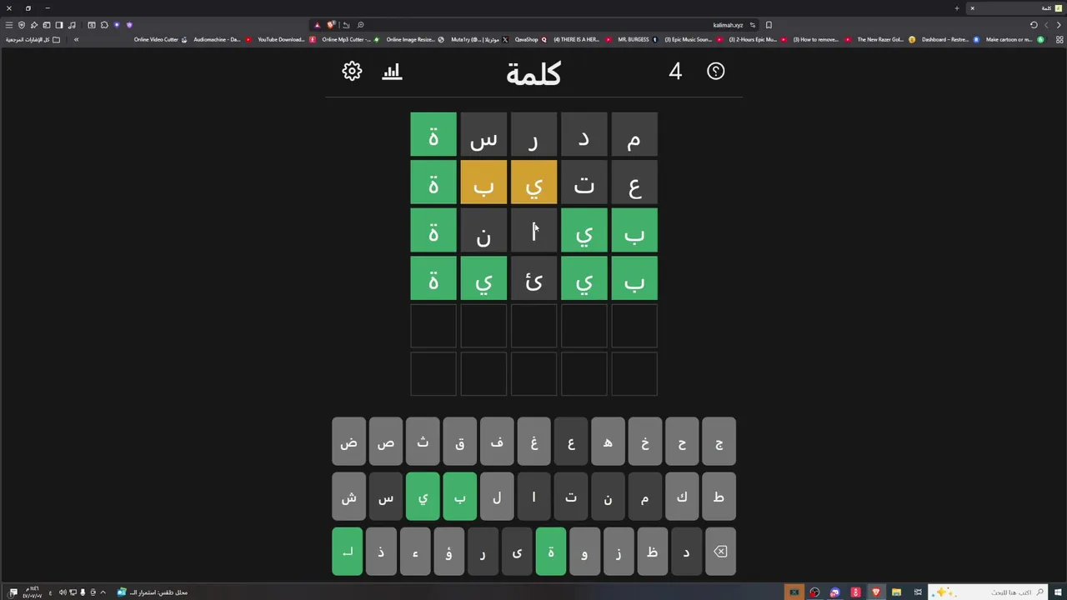Tap the ج key on keyboard
This screenshot has height=600, width=1067.
719,442
